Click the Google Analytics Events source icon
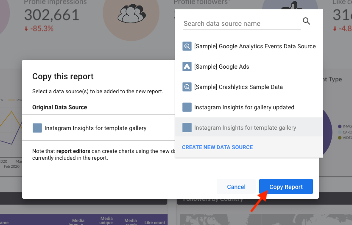The width and height of the screenshot is (352, 225). (187, 46)
